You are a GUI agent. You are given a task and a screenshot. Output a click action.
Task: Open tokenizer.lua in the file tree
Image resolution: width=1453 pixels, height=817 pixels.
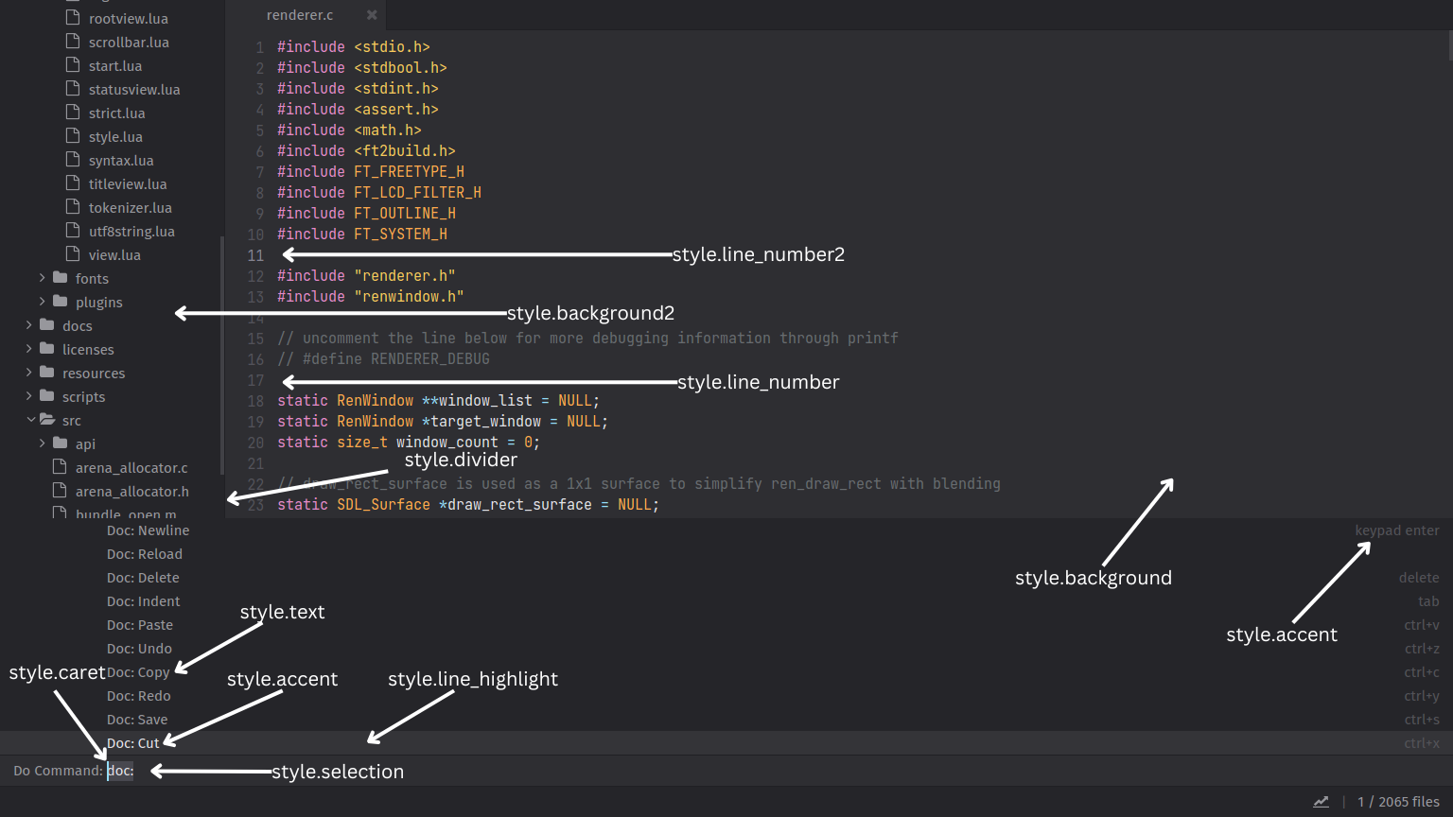click(x=131, y=207)
